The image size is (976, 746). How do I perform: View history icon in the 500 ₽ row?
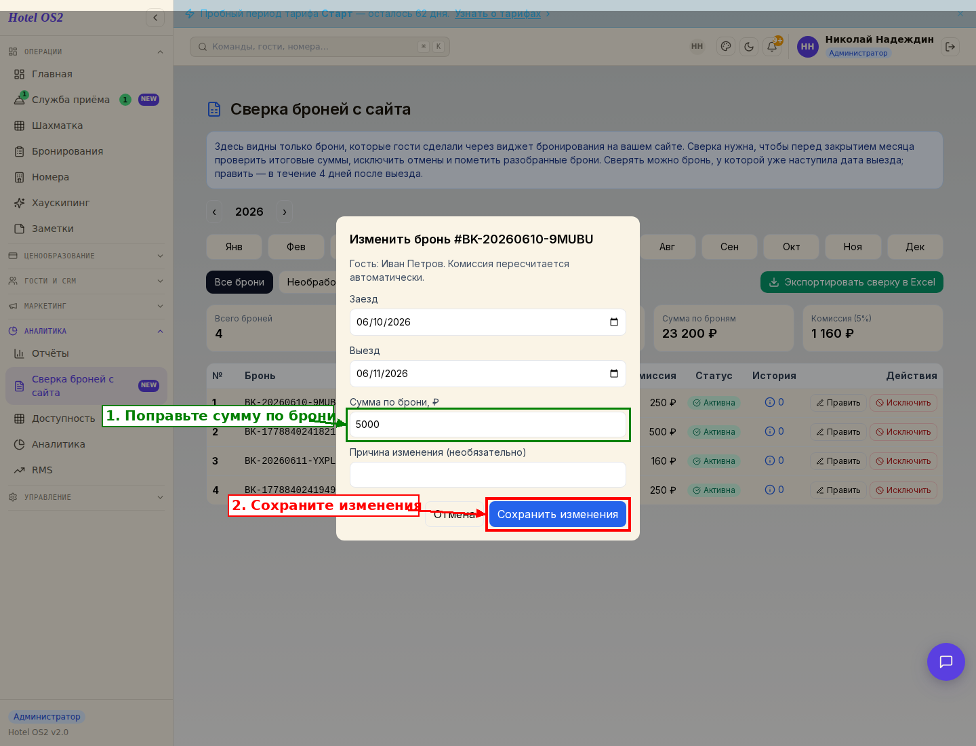coord(774,431)
